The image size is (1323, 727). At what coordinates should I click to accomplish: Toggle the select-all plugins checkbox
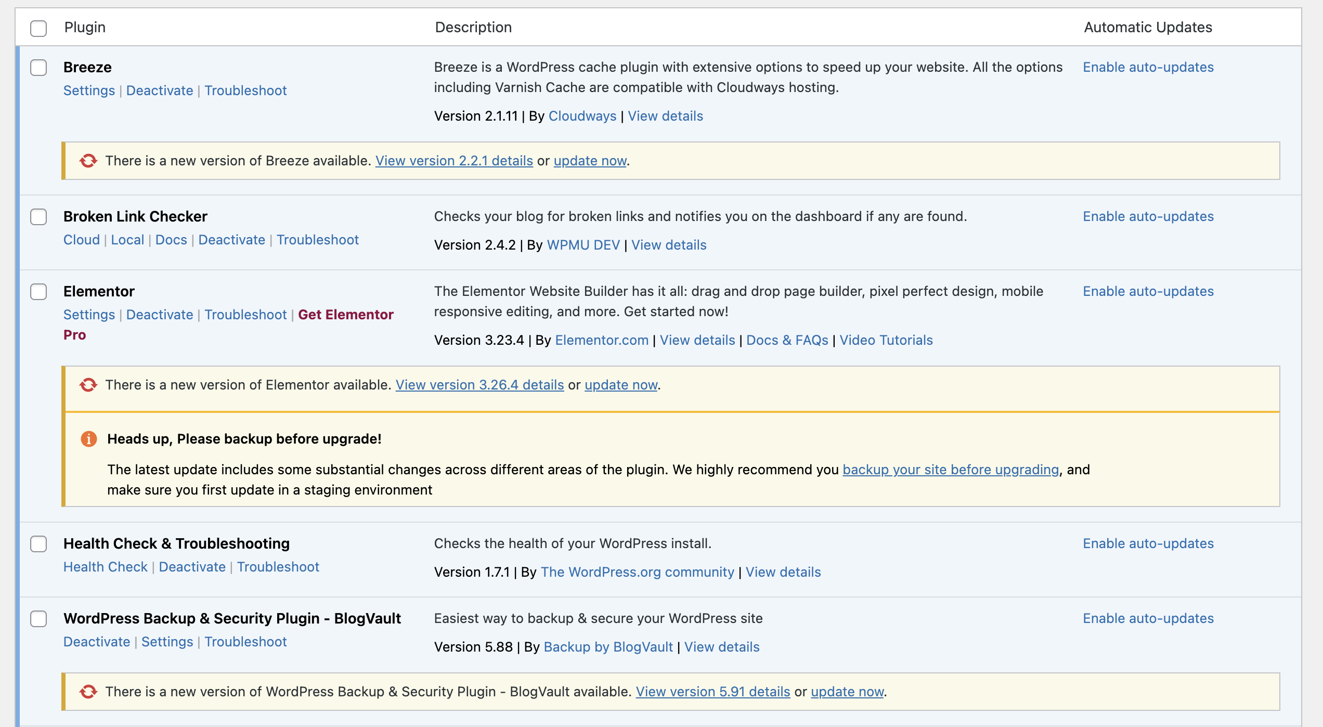tap(38, 28)
